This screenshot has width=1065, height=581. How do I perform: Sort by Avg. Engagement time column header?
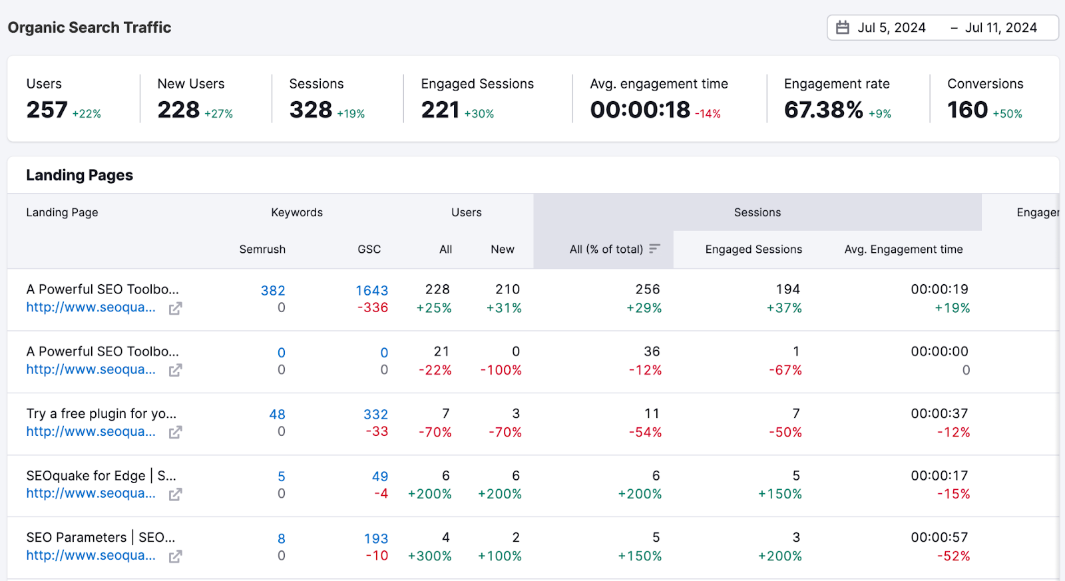[903, 250]
